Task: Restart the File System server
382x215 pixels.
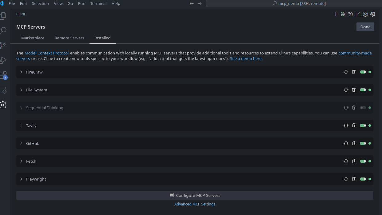Action: click(346, 90)
